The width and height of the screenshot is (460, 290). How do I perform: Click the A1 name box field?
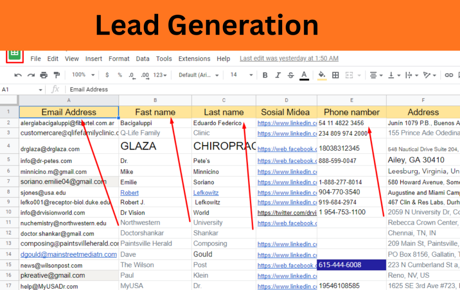(x=18, y=89)
